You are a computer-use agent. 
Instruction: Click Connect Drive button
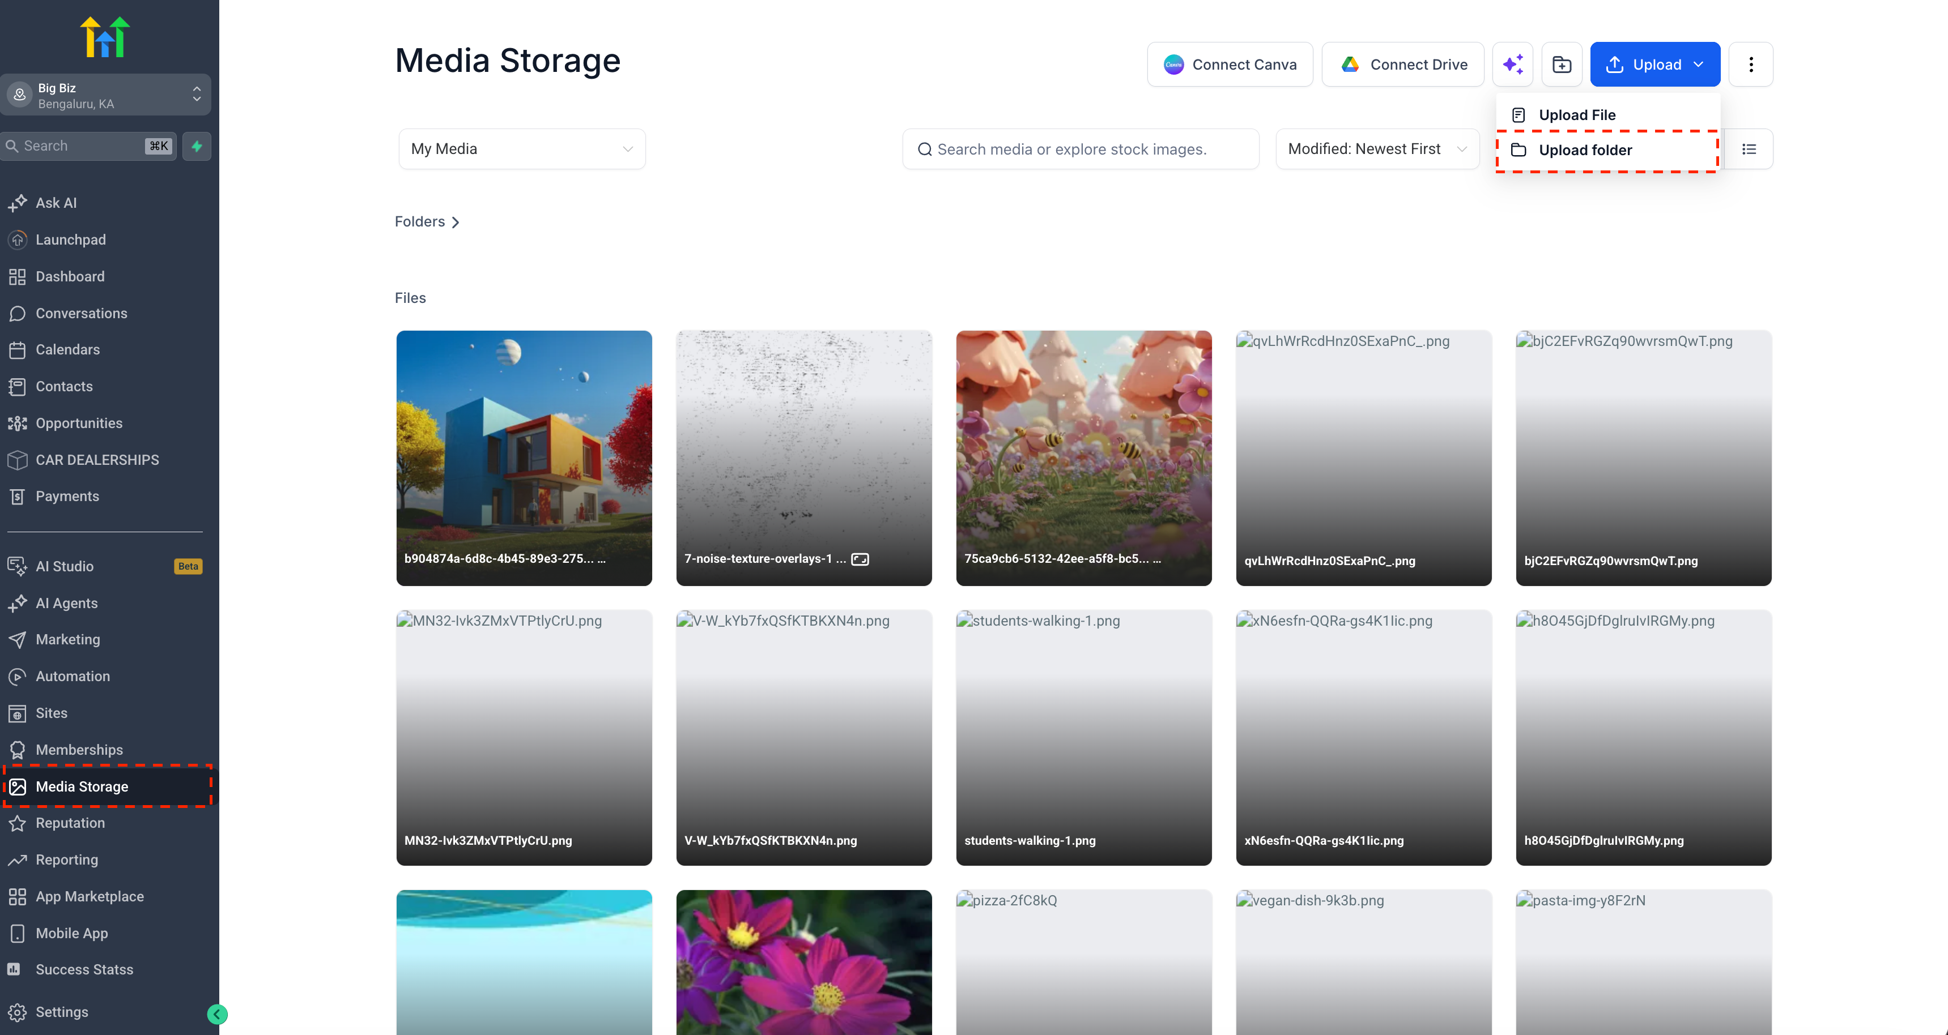pyautogui.click(x=1403, y=64)
